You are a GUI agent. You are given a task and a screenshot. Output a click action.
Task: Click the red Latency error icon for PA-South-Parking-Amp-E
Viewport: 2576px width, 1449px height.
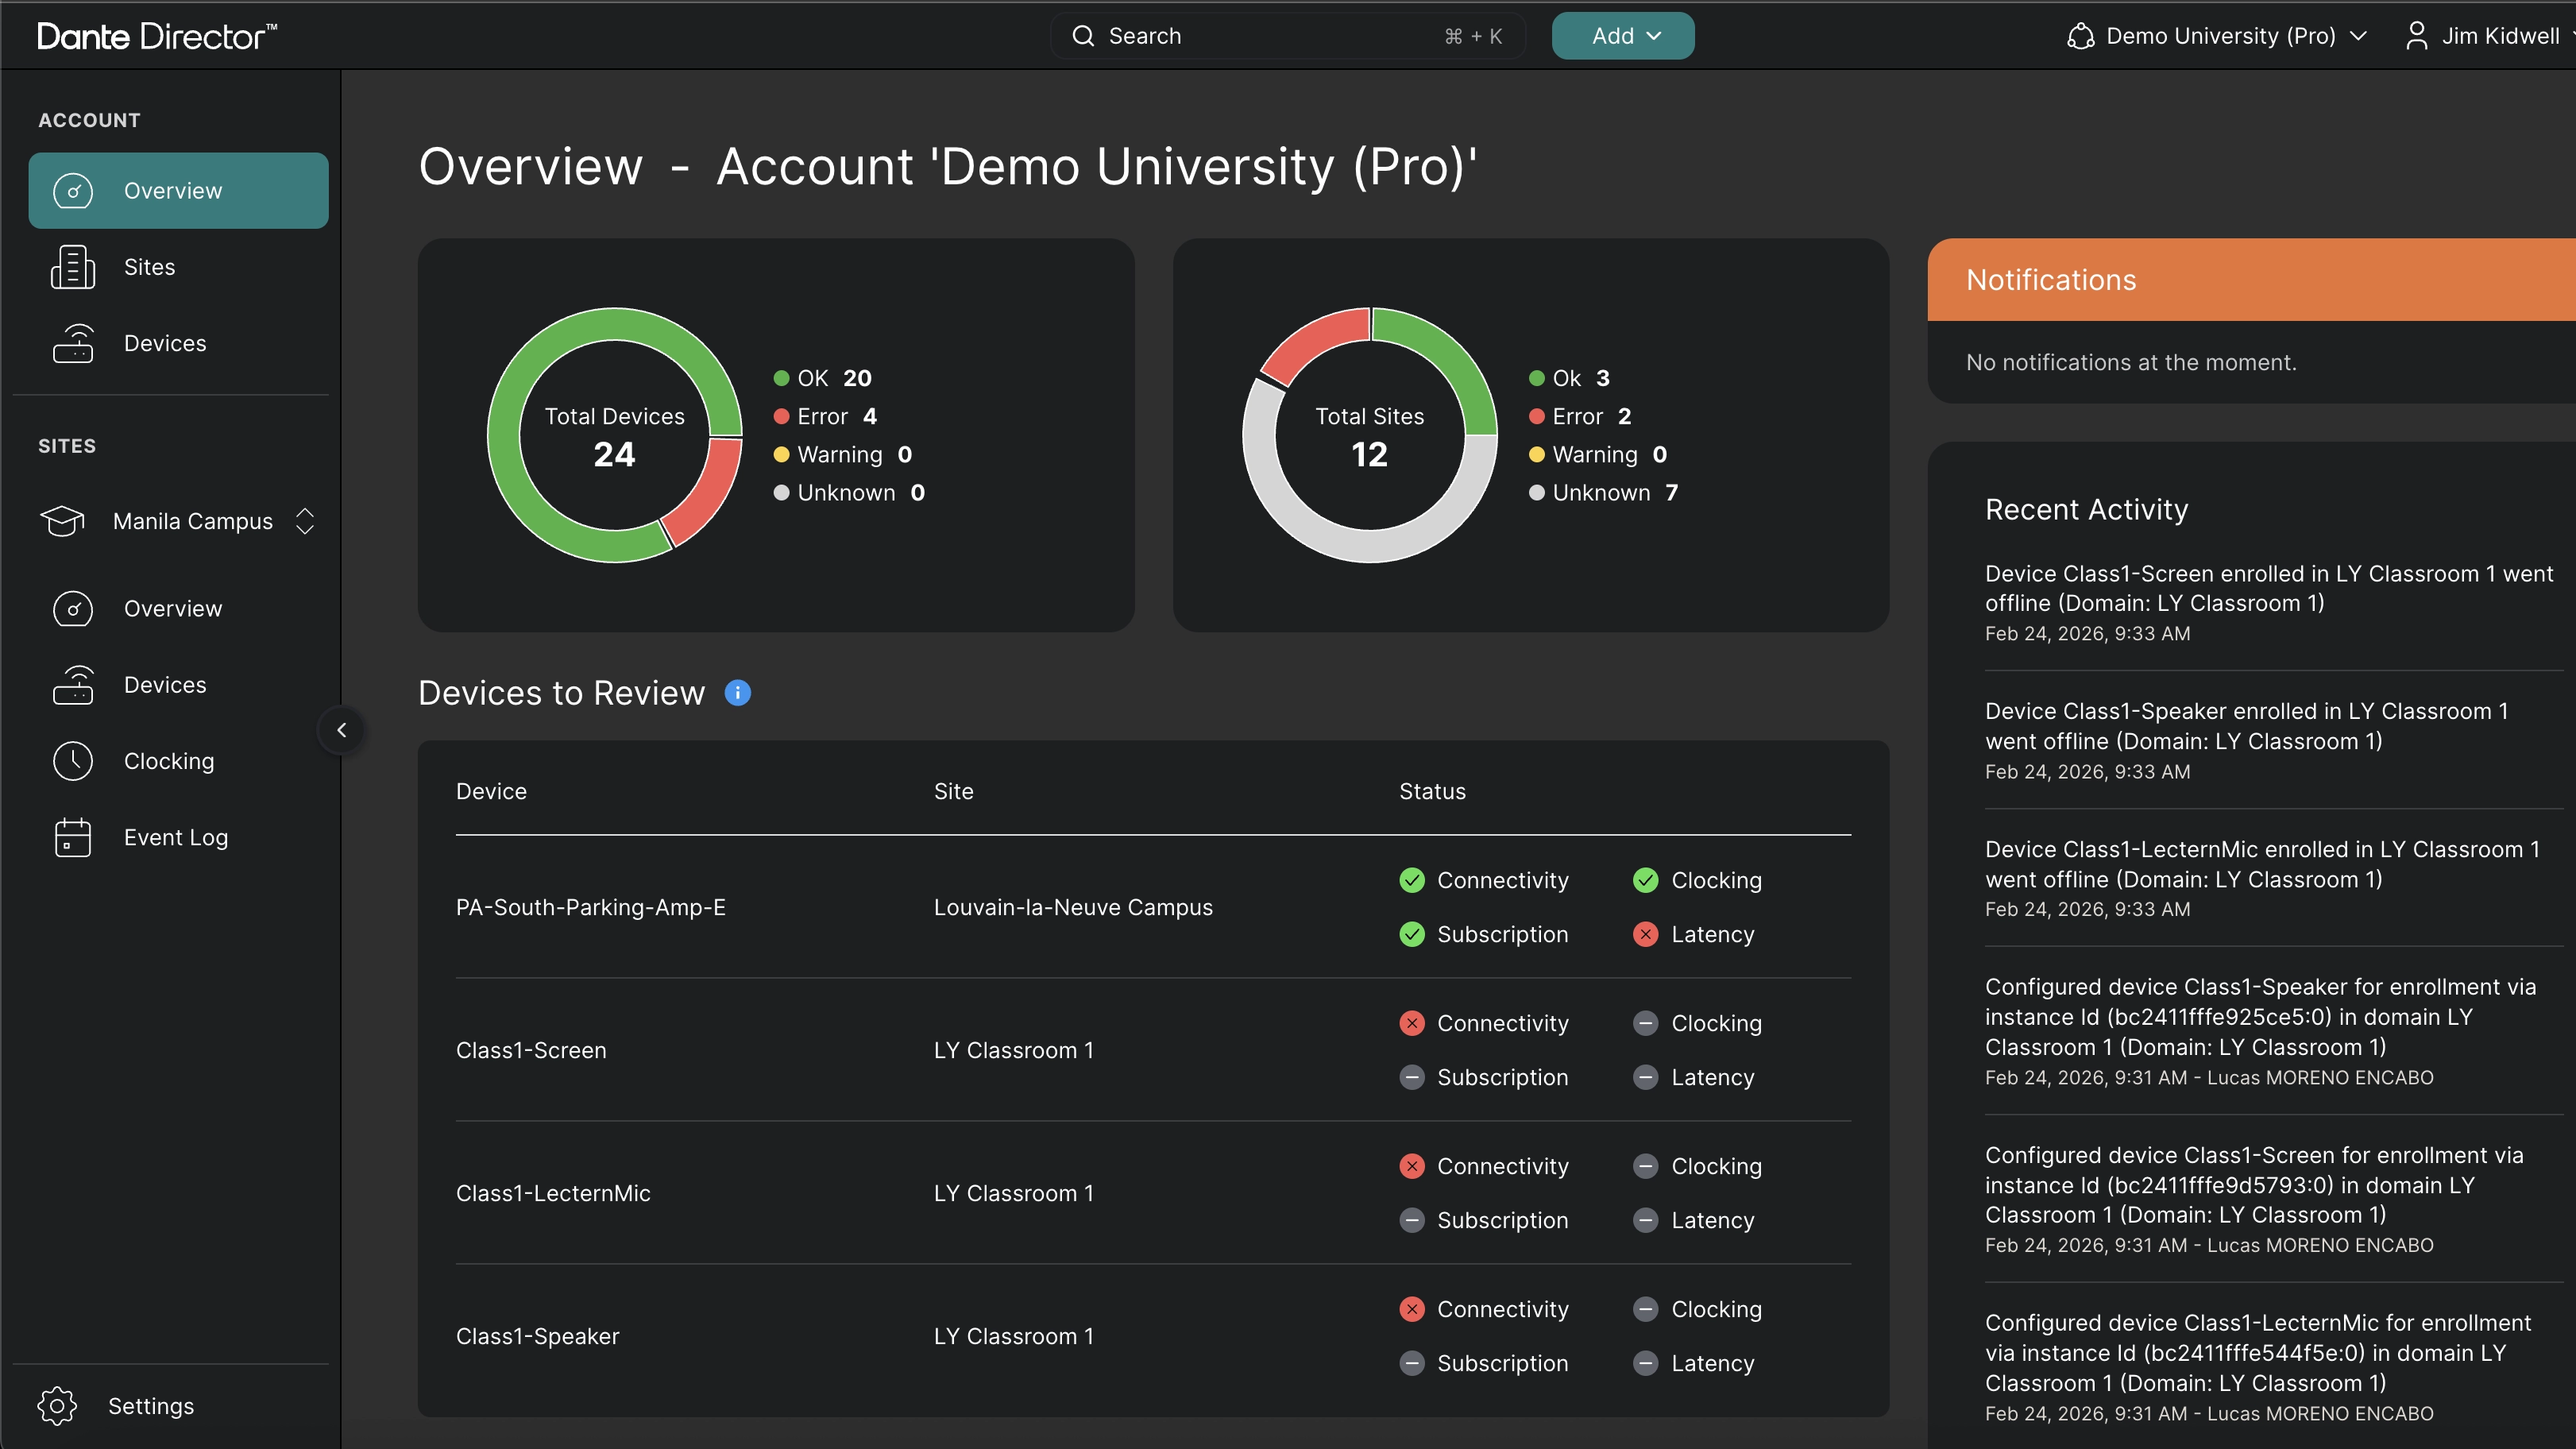click(x=1645, y=934)
